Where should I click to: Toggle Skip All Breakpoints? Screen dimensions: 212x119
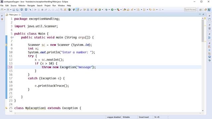click(30, 10)
